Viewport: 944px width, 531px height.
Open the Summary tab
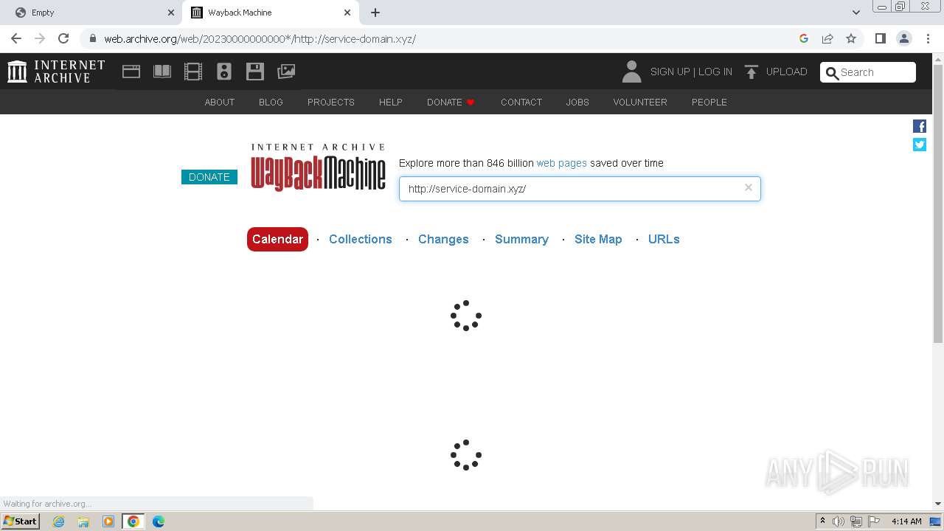521,239
